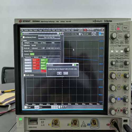Image resolution: width=132 pixels, height=132 pixels.
Task: Click the Zoom key in Horizontal section
Action: (x=120, y=36)
